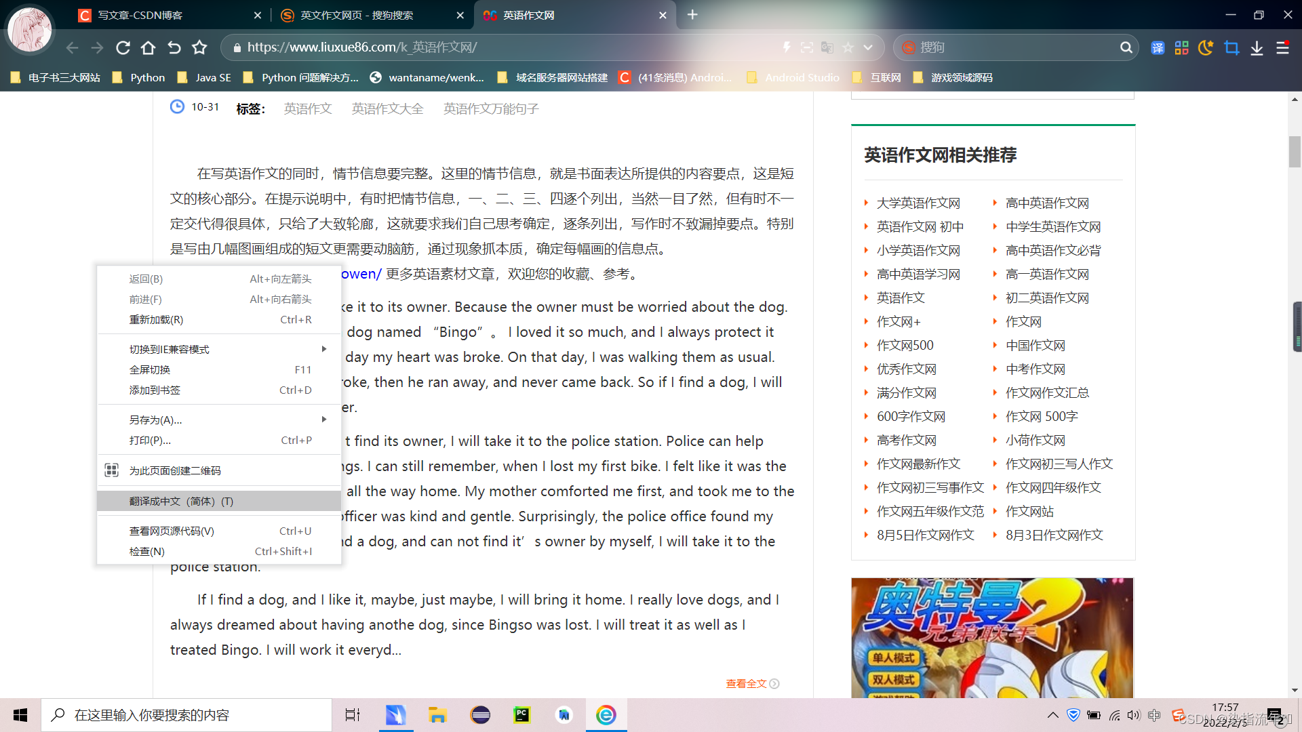Click the browser back arrow icon
This screenshot has height=732, width=1302.
click(x=73, y=47)
